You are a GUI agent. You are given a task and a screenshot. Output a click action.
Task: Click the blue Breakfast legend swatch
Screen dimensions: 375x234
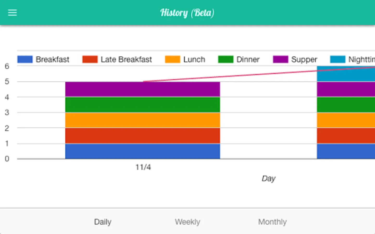(25, 59)
